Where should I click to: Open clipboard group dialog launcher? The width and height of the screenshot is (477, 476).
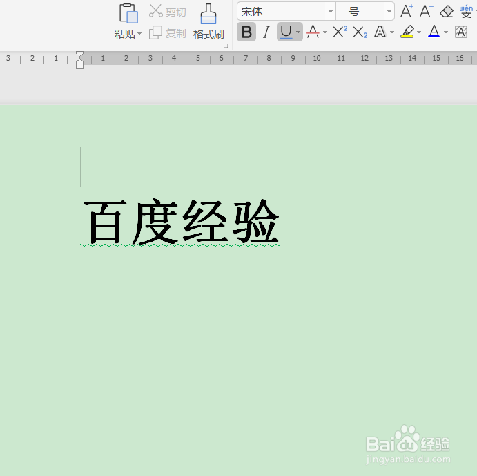pos(226,46)
